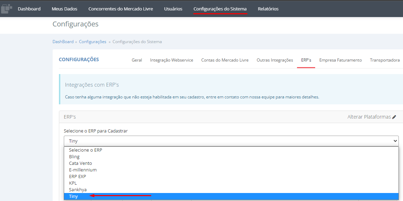This screenshot has width=403, height=201.
Task: Choose the highlighted Tiny option
Action: coord(231,196)
